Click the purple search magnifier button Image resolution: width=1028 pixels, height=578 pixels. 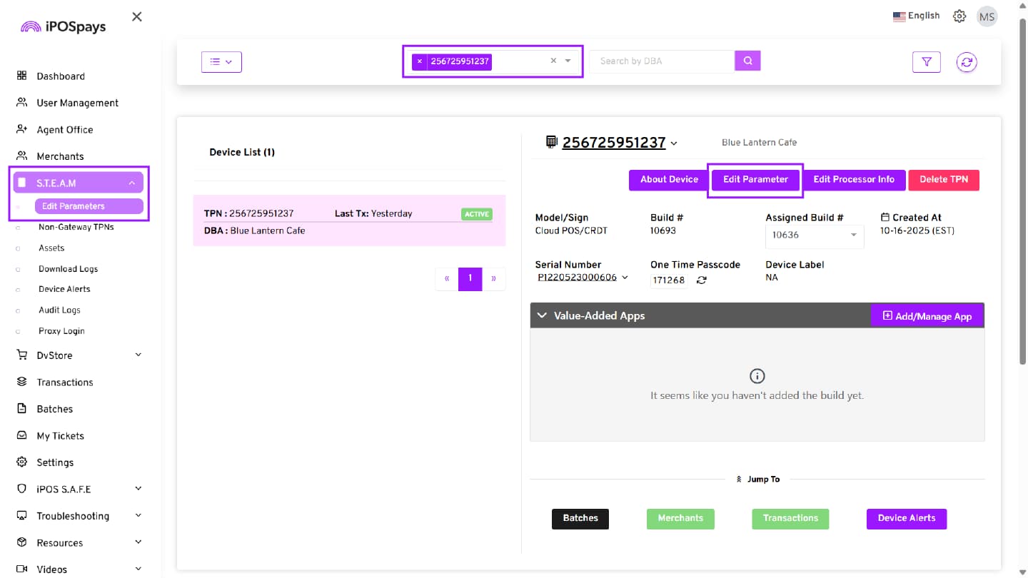[x=747, y=61]
